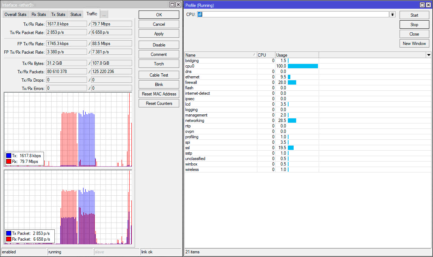Open the Rx Stats tab
The width and height of the screenshot is (433, 257).
point(39,15)
